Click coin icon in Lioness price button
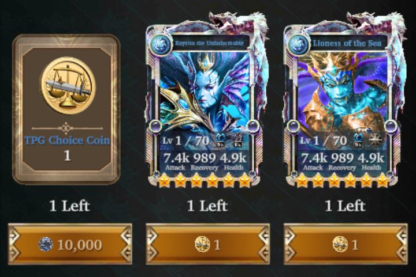The width and height of the screenshot is (416, 277). point(340,244)
